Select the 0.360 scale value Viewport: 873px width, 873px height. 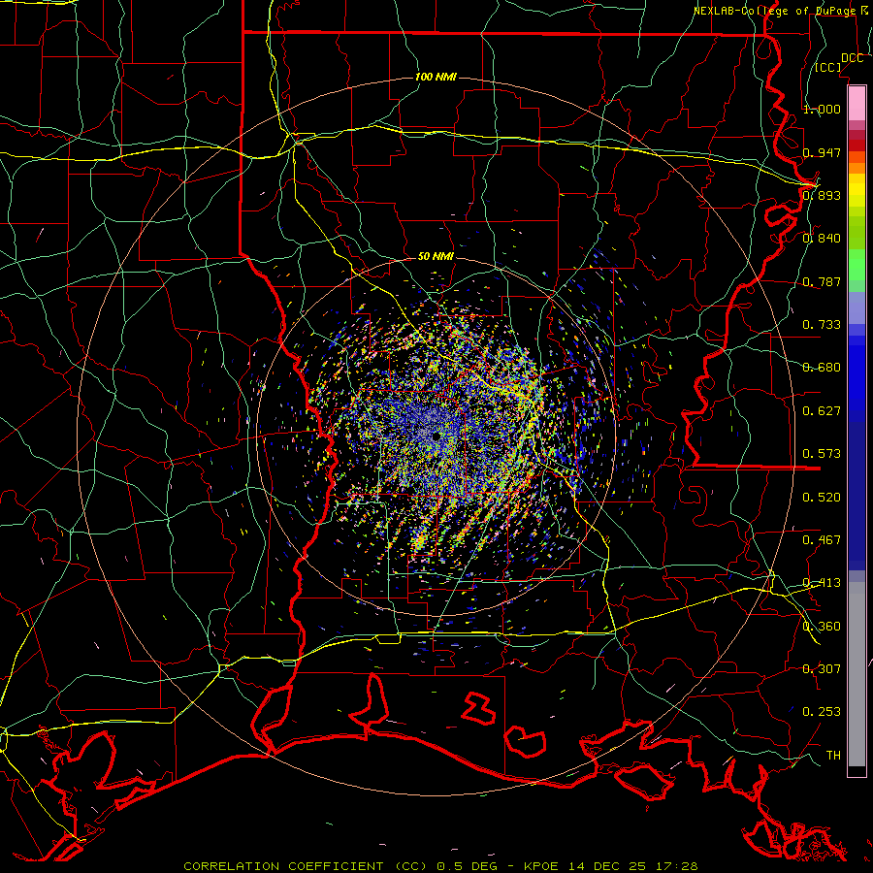[x=822, y=627]
